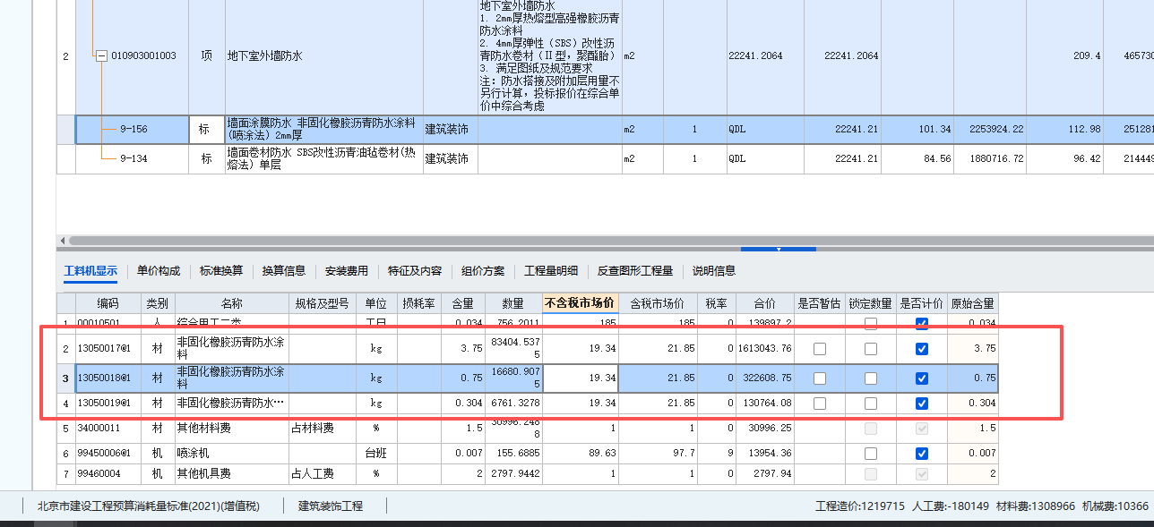The image size is (1154, 527).
Task: Select item code 010903001003
Action: coord(143,55)
